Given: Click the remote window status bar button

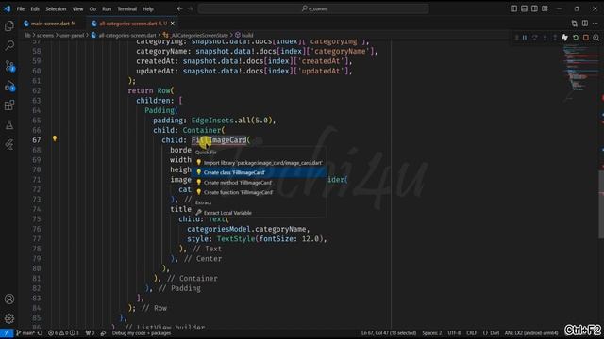Looking at the screenshot, I should [x=7, y=332].
